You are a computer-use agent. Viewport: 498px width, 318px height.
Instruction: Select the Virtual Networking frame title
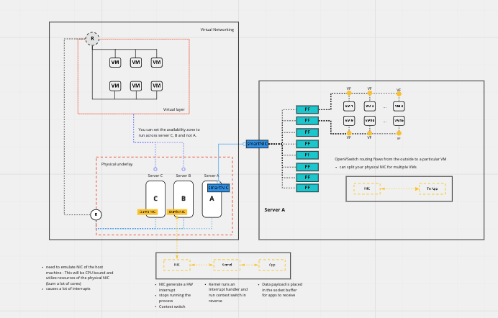[217, 29]
